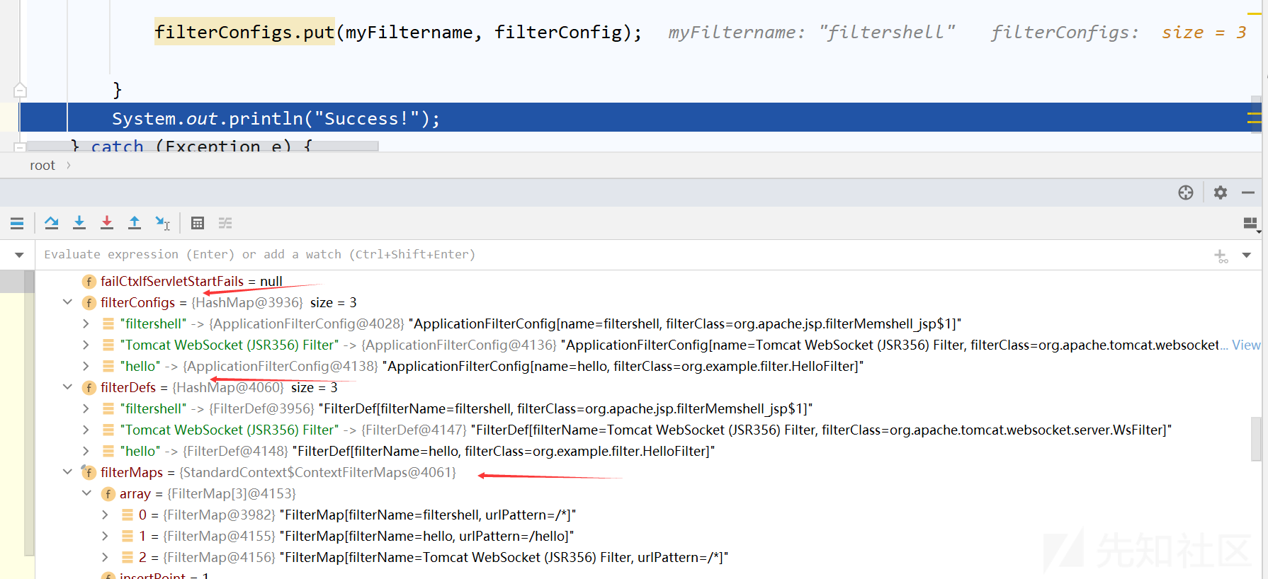This screenshot has width=1268, height=579.
Task: Click the add watch plus icon
Action: click(1221, 256)
